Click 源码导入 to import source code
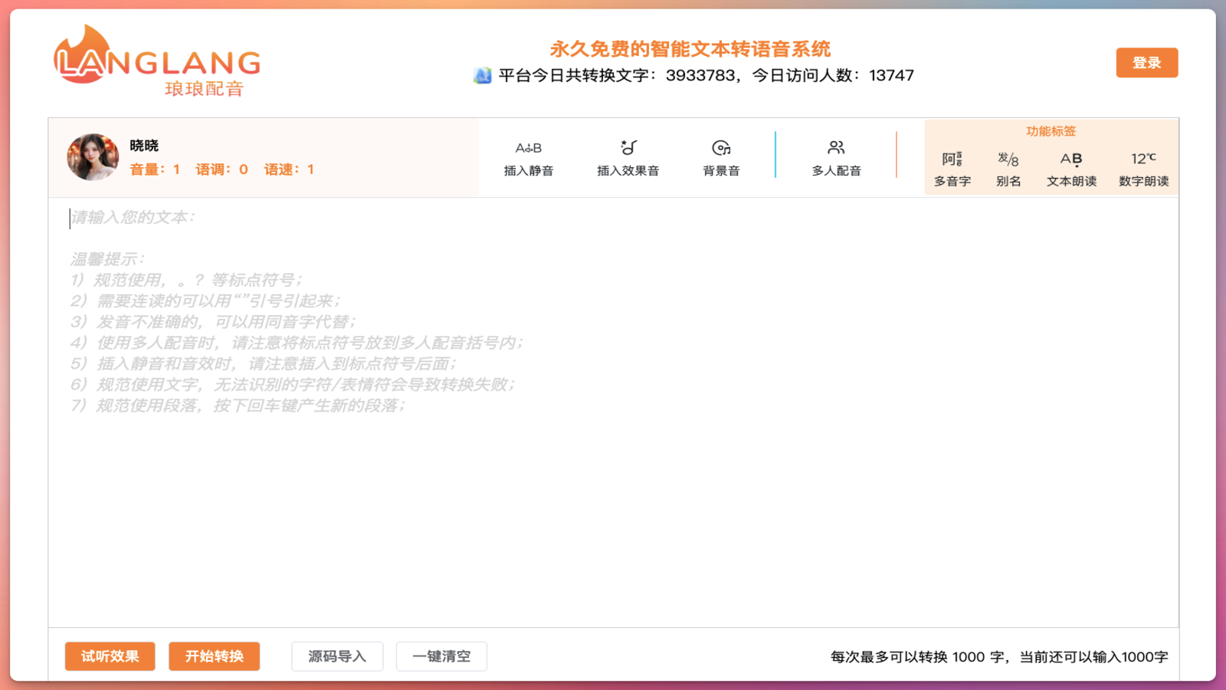The image size is (1226, 690). (x=336, y=655)
